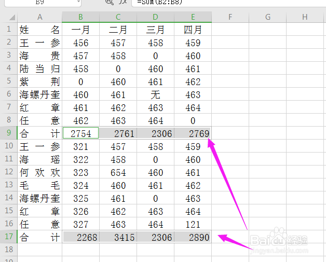This screenshot has height=262, width=326.
Task: Click the 一月 header cell
Action: [x=80, y=29]
